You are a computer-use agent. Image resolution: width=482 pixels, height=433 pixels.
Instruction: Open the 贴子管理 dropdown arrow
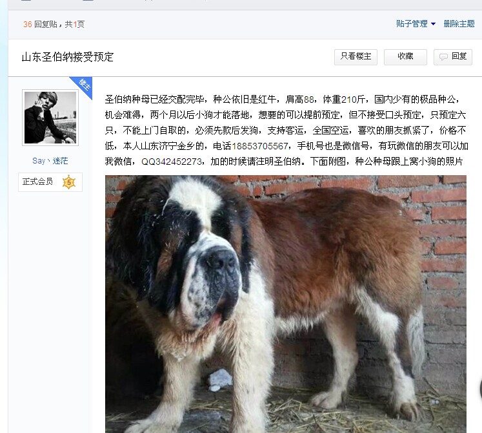click(x=433, y=24)
